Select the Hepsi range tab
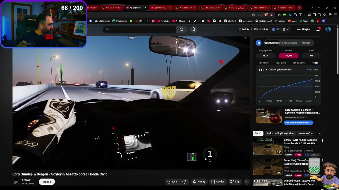The width and height of the screenshot is (339, 190). [315, 63]
